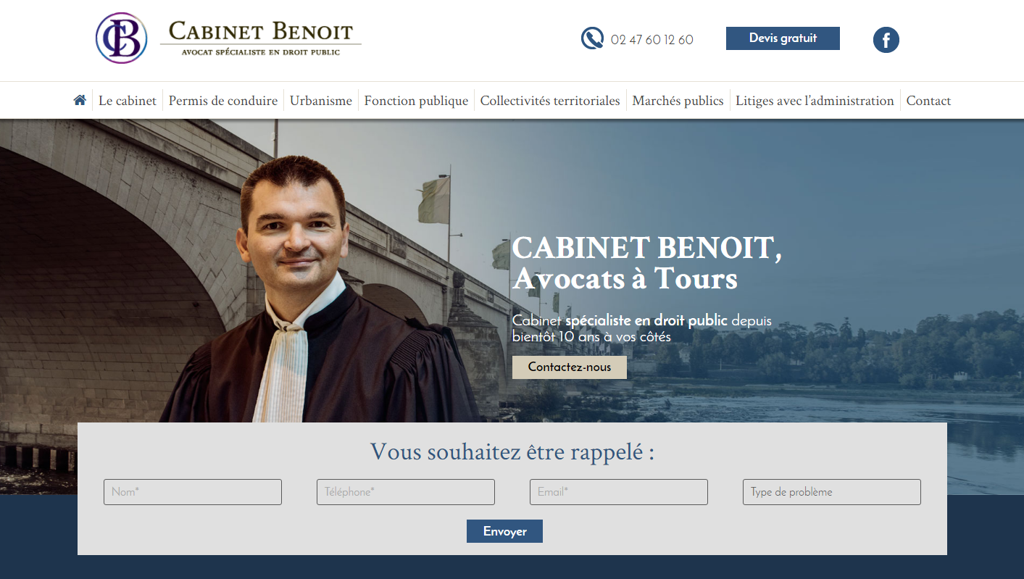The image size is (1024, 579).
Task: Click the Contactez-nous button
Action: pyautogui.click(x=570, y=367)
